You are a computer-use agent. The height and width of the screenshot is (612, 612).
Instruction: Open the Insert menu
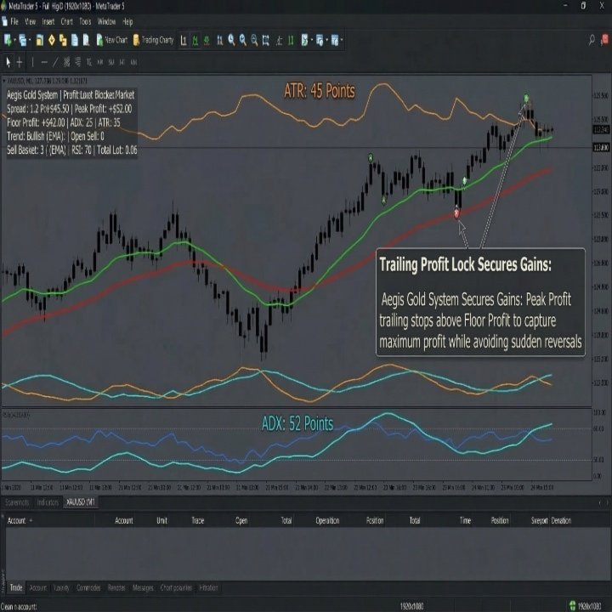coord(48,21)
